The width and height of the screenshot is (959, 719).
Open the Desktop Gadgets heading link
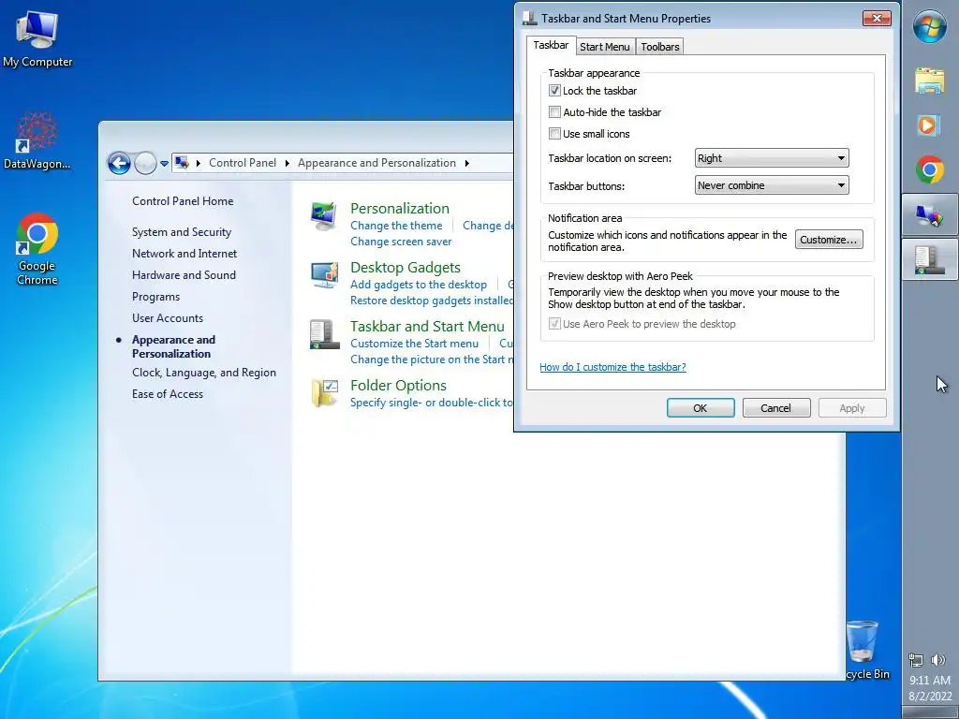[405, 267]
